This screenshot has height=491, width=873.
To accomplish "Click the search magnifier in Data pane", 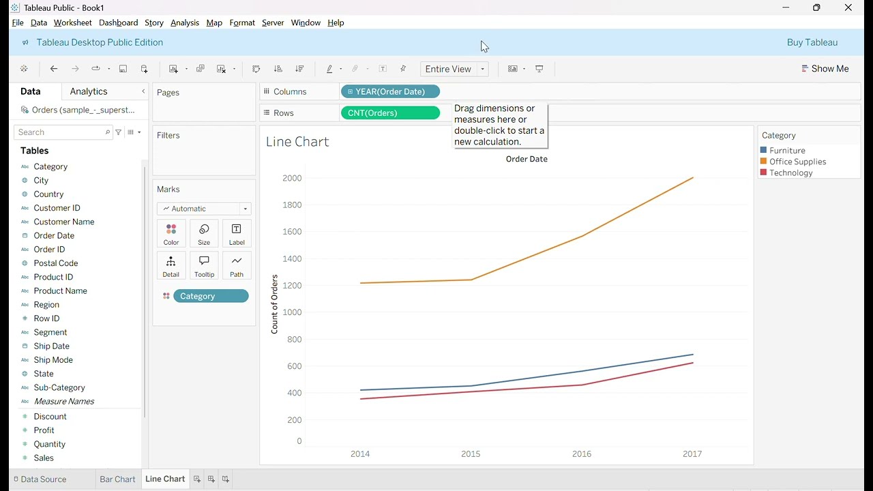I will [x=107, y=132].
